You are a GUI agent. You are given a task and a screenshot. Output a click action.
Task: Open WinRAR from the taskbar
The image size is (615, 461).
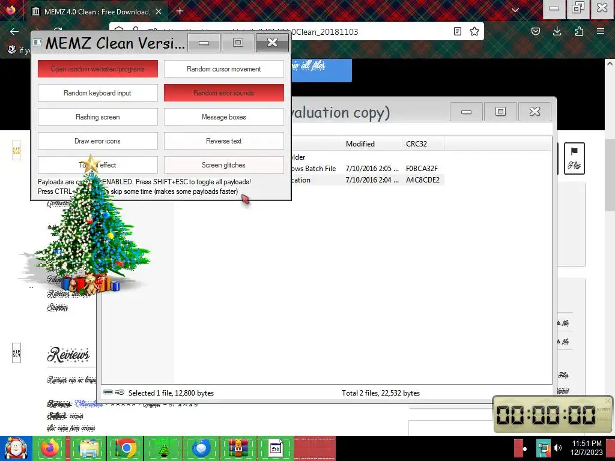(x=238, y=448)
